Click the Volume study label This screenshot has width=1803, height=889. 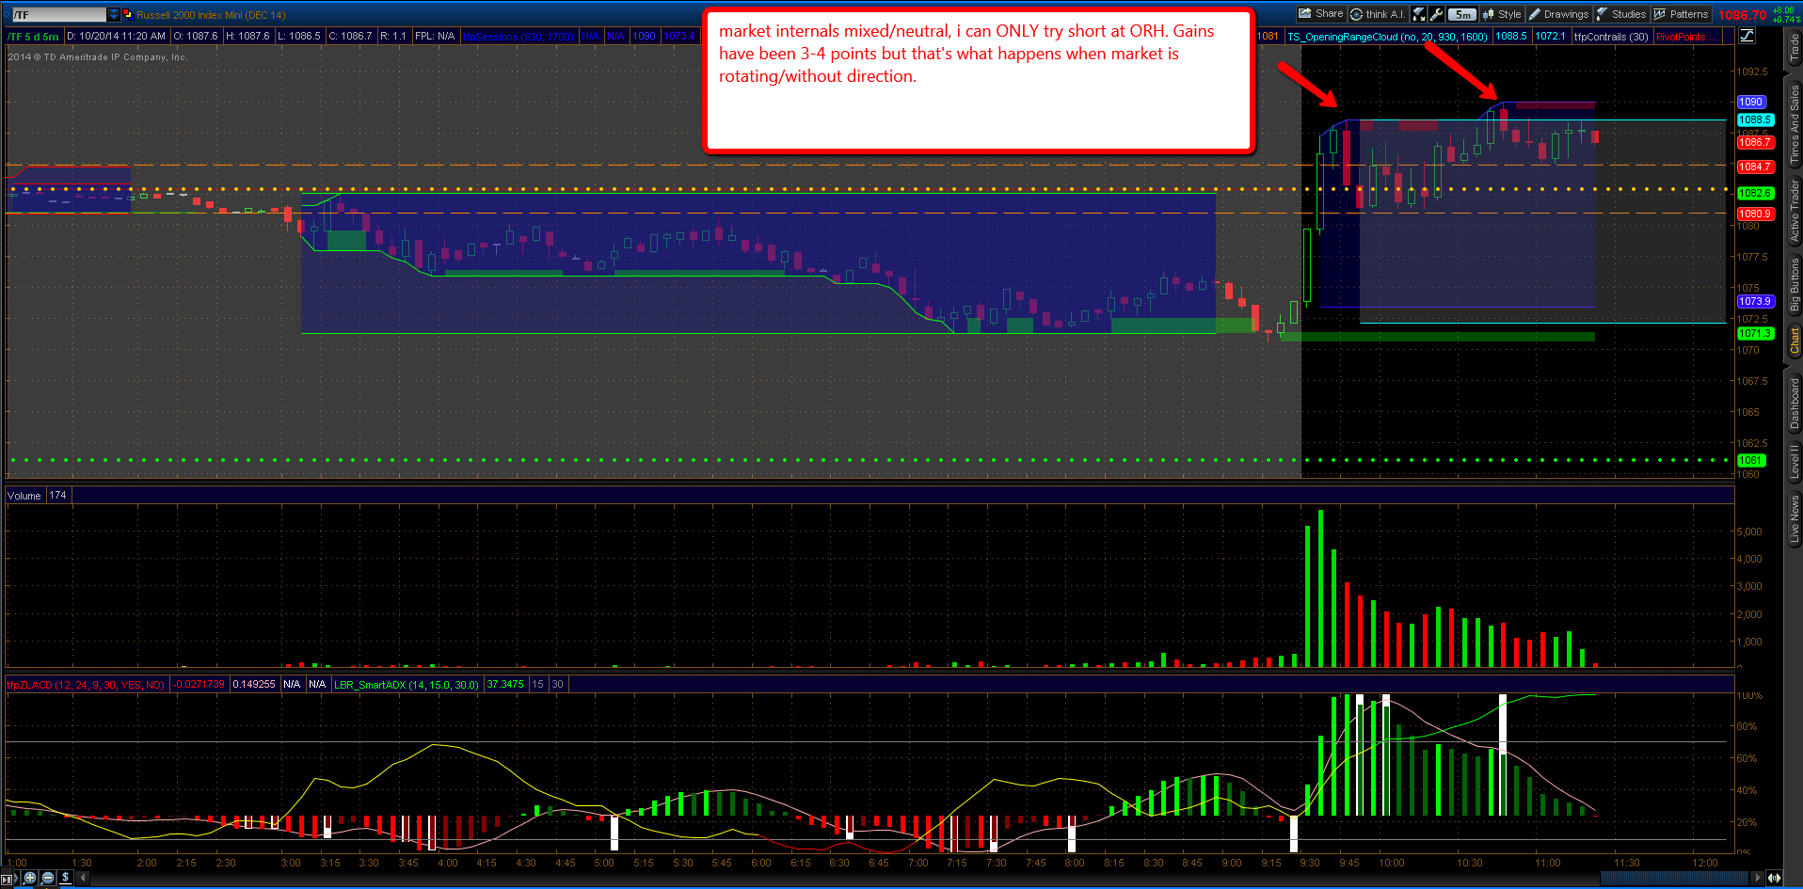(24, 496)
